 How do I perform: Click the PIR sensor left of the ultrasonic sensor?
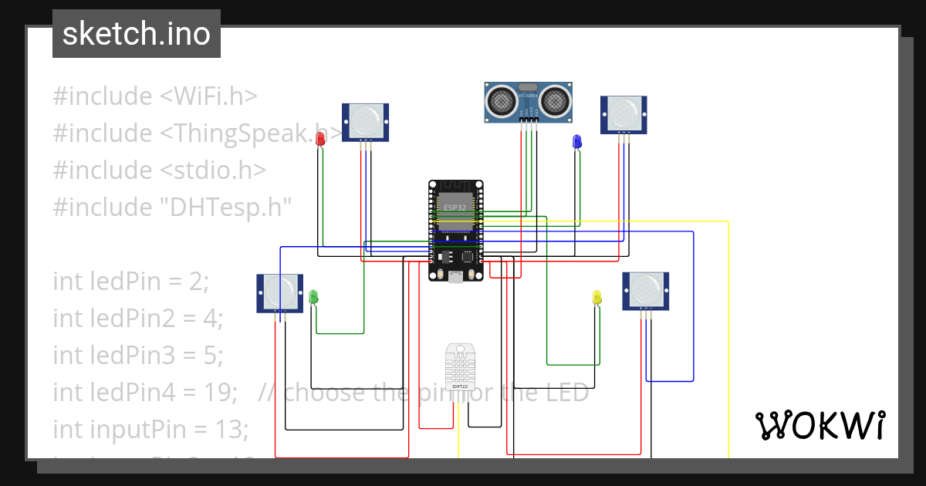(x=365, y=122)
